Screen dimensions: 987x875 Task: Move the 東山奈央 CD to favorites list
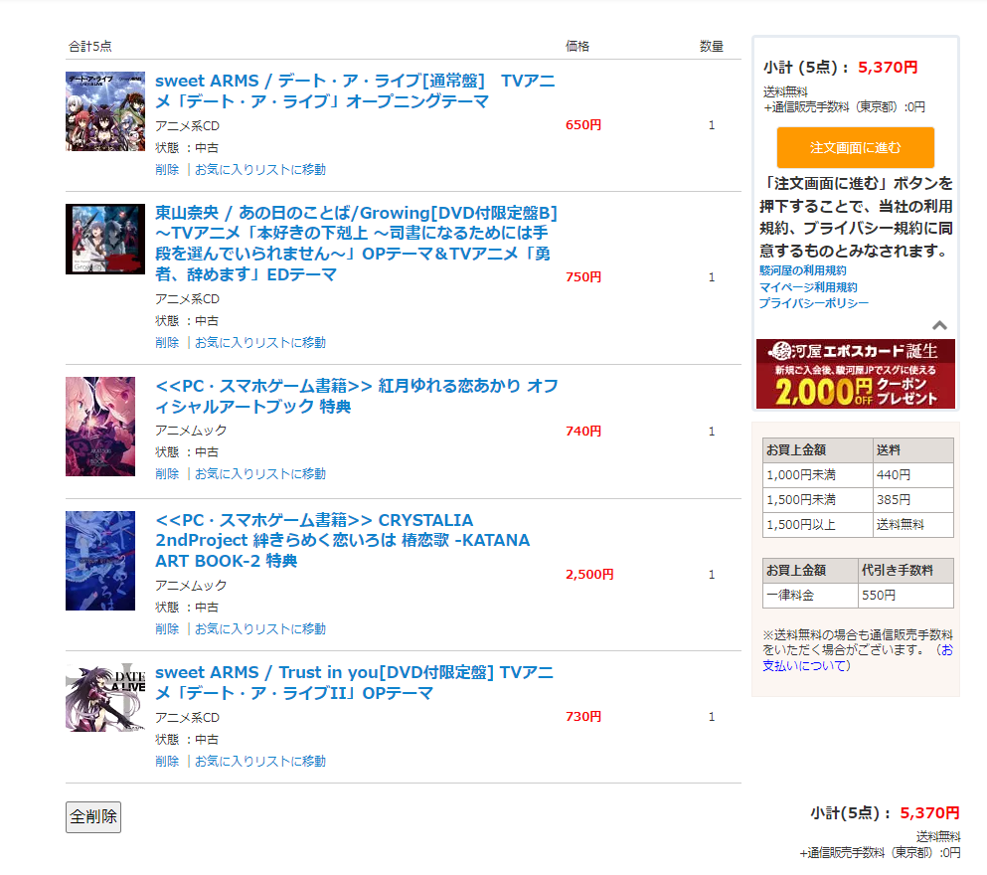[x=259, y=343]
